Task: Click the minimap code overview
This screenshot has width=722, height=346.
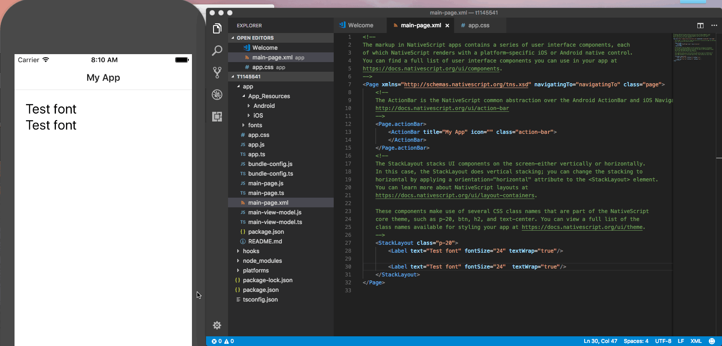Action: coord(695,48)
